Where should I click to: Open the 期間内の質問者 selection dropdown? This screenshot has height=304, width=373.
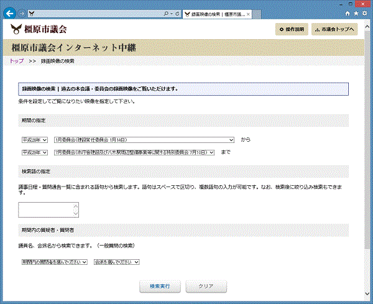coord(55,262)
